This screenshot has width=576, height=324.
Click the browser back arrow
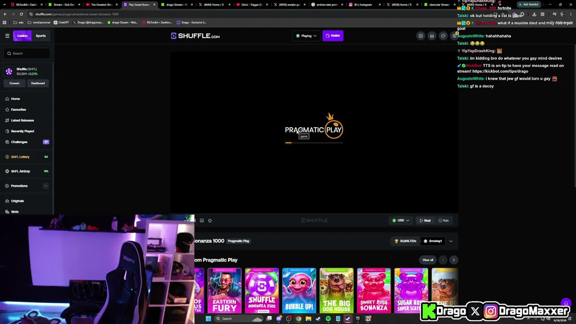(x=5, y=14)
